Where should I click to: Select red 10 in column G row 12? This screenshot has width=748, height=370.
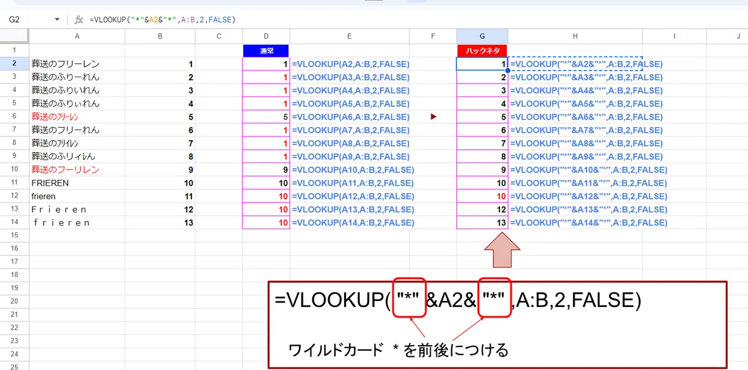482,196
